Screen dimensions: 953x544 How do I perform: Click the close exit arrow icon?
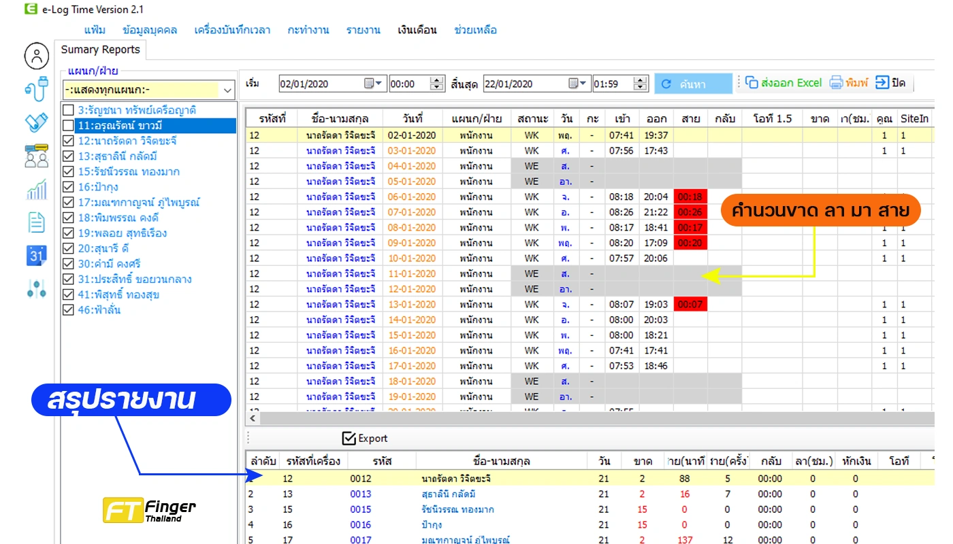pyautogui.click(x=882, y=83)
